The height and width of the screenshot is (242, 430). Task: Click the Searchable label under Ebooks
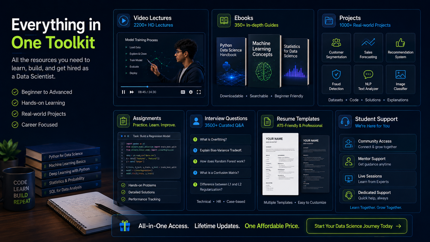[x=259, y=96]
